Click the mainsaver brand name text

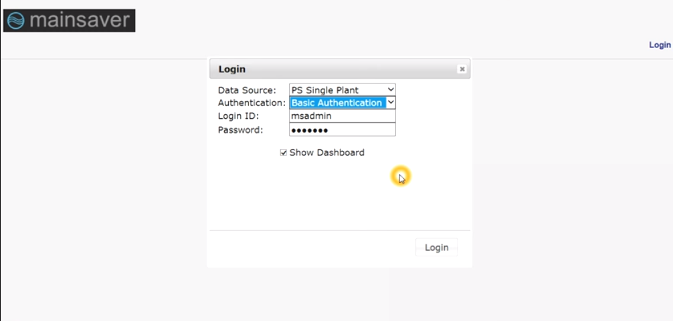tap(80, 20)
